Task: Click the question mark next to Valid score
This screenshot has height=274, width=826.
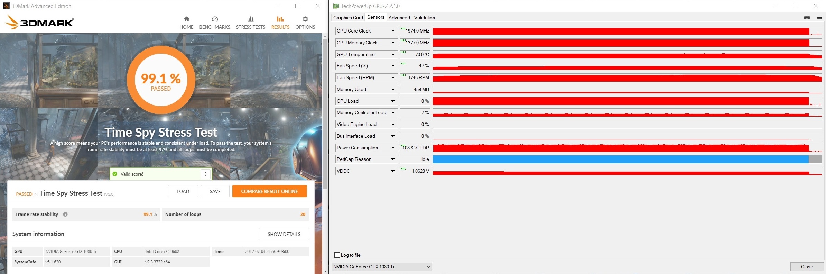Action: pos(206,174)
